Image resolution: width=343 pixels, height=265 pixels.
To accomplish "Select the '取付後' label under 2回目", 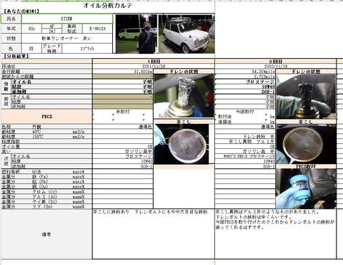I will [x=225, y=117].
